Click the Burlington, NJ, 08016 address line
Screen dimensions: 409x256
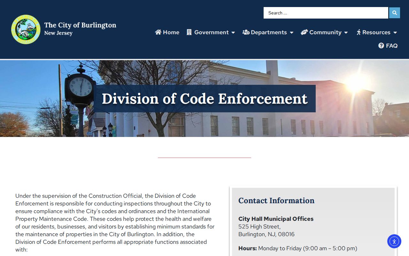pyautogui.click(x=266, y=234)
